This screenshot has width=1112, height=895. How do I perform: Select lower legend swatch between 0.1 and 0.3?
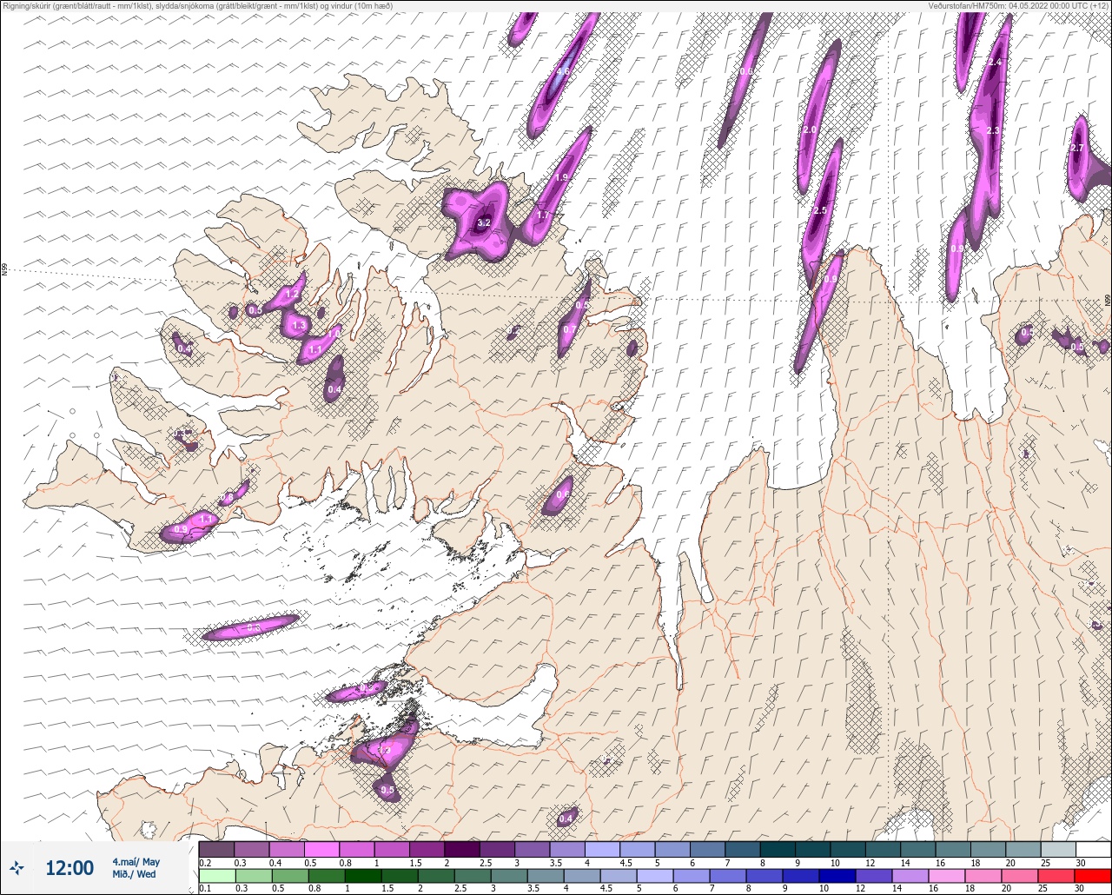(x=216, y=876)
